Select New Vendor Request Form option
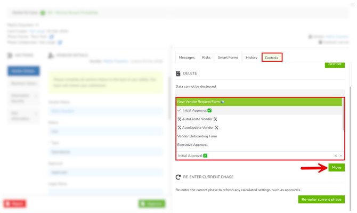This screenshot has height=213, width=357. (201, 102)
